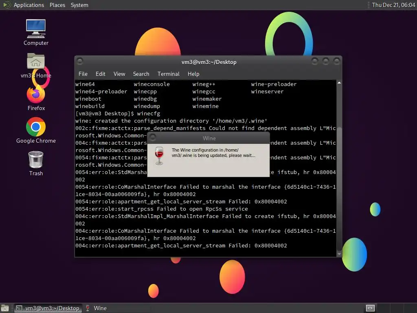Open the terminal's View menu
Image resolution: width=417 pixels, height=313 pixels.
[x=119, y=74]
